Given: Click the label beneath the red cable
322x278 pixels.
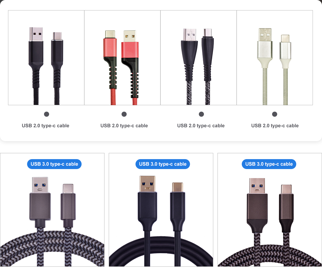Looking at the screenshot, I should (x=124, y=126).
